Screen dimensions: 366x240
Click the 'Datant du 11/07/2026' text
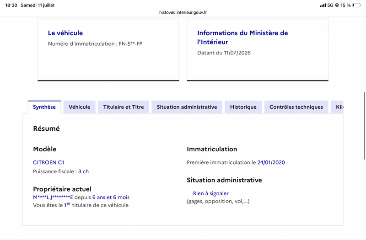pos(224,53)
